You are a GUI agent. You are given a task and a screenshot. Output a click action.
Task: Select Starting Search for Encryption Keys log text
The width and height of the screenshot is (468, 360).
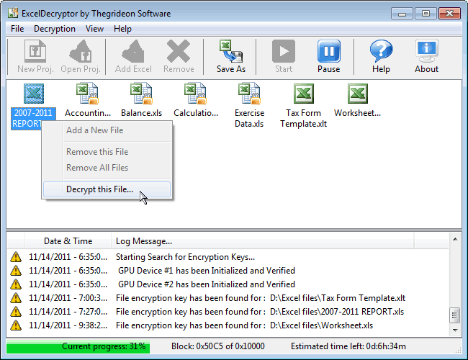point(185,257)
